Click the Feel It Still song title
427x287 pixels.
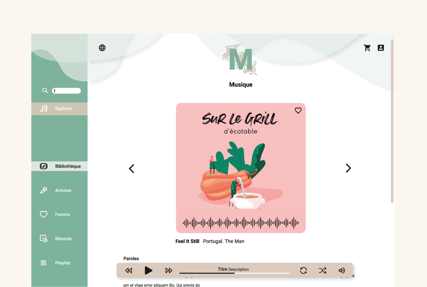click(187, 241)
